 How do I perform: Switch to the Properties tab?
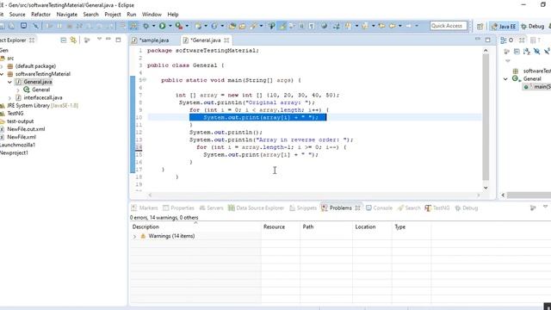click(178, 208)
